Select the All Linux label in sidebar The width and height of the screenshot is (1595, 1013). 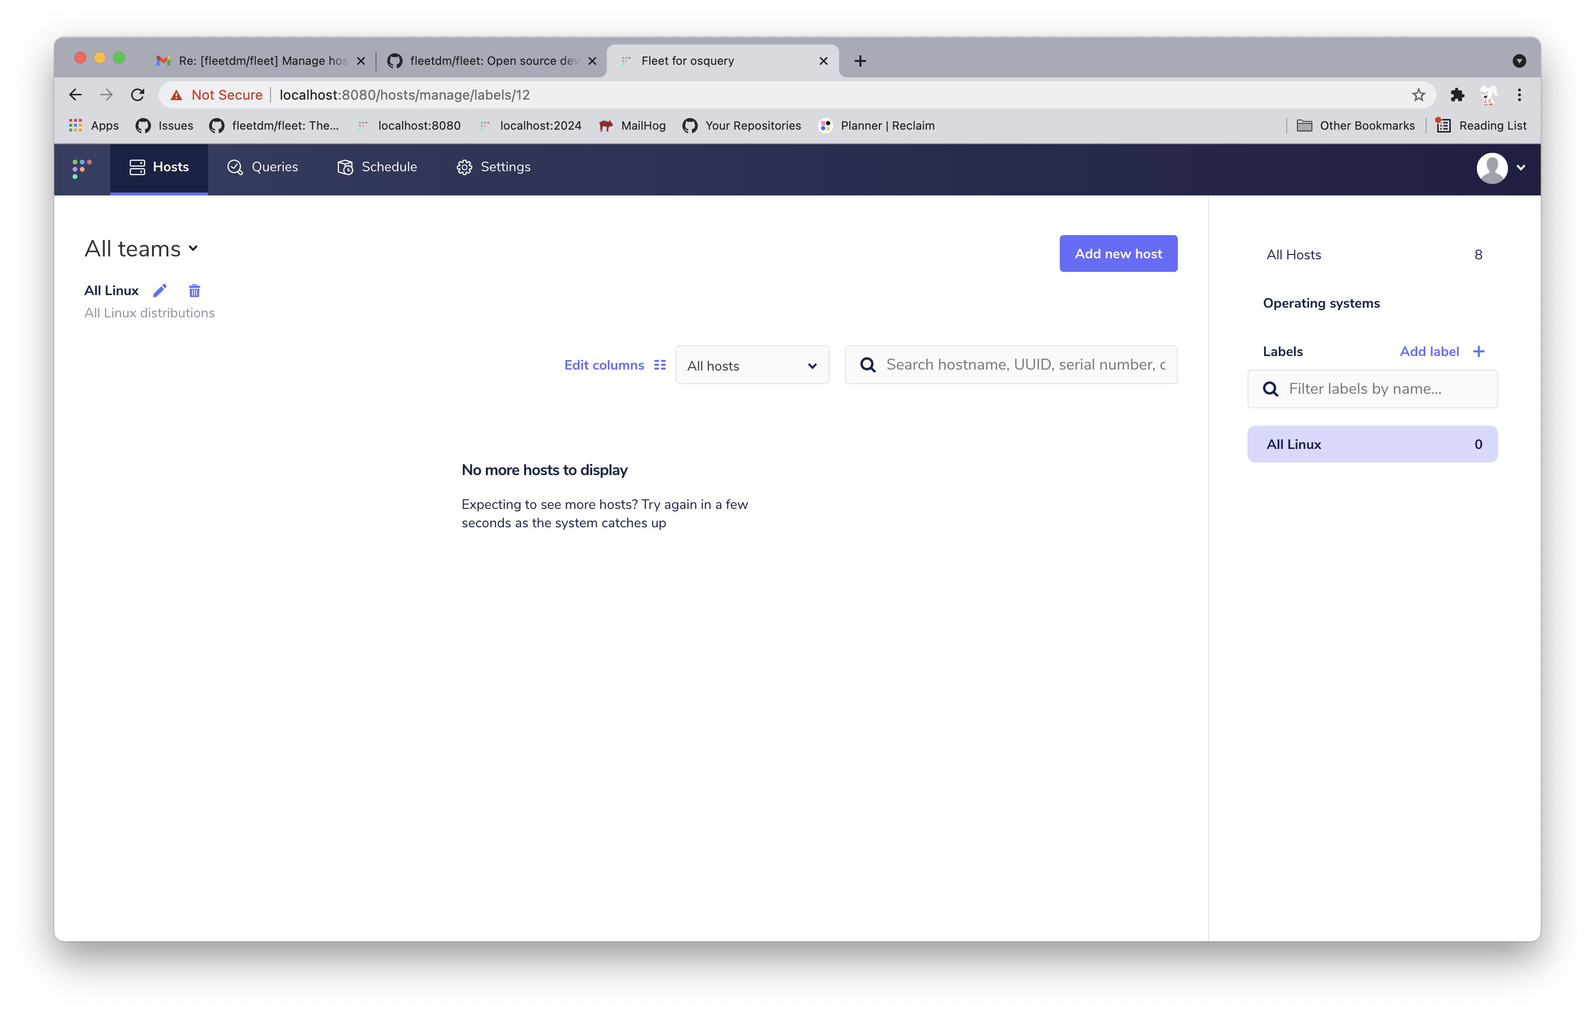click(1372, 444)
